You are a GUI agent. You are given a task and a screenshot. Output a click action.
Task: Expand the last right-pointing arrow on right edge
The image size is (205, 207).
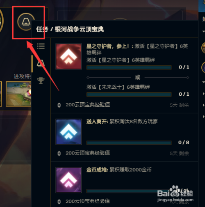point(203,117)
